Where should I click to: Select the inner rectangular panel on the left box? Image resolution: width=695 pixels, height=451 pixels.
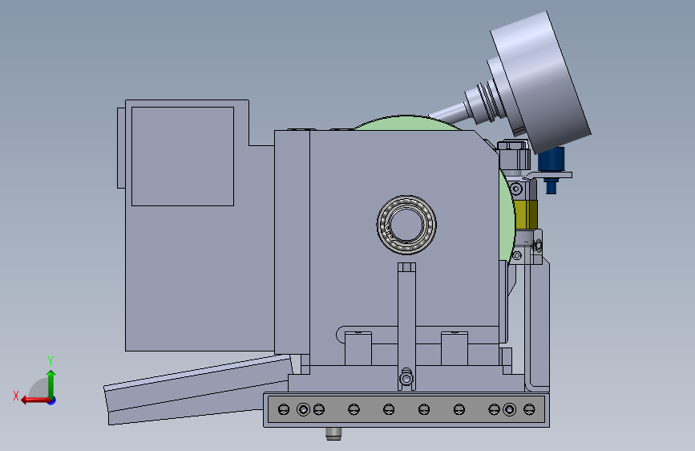tap(183, 156)
